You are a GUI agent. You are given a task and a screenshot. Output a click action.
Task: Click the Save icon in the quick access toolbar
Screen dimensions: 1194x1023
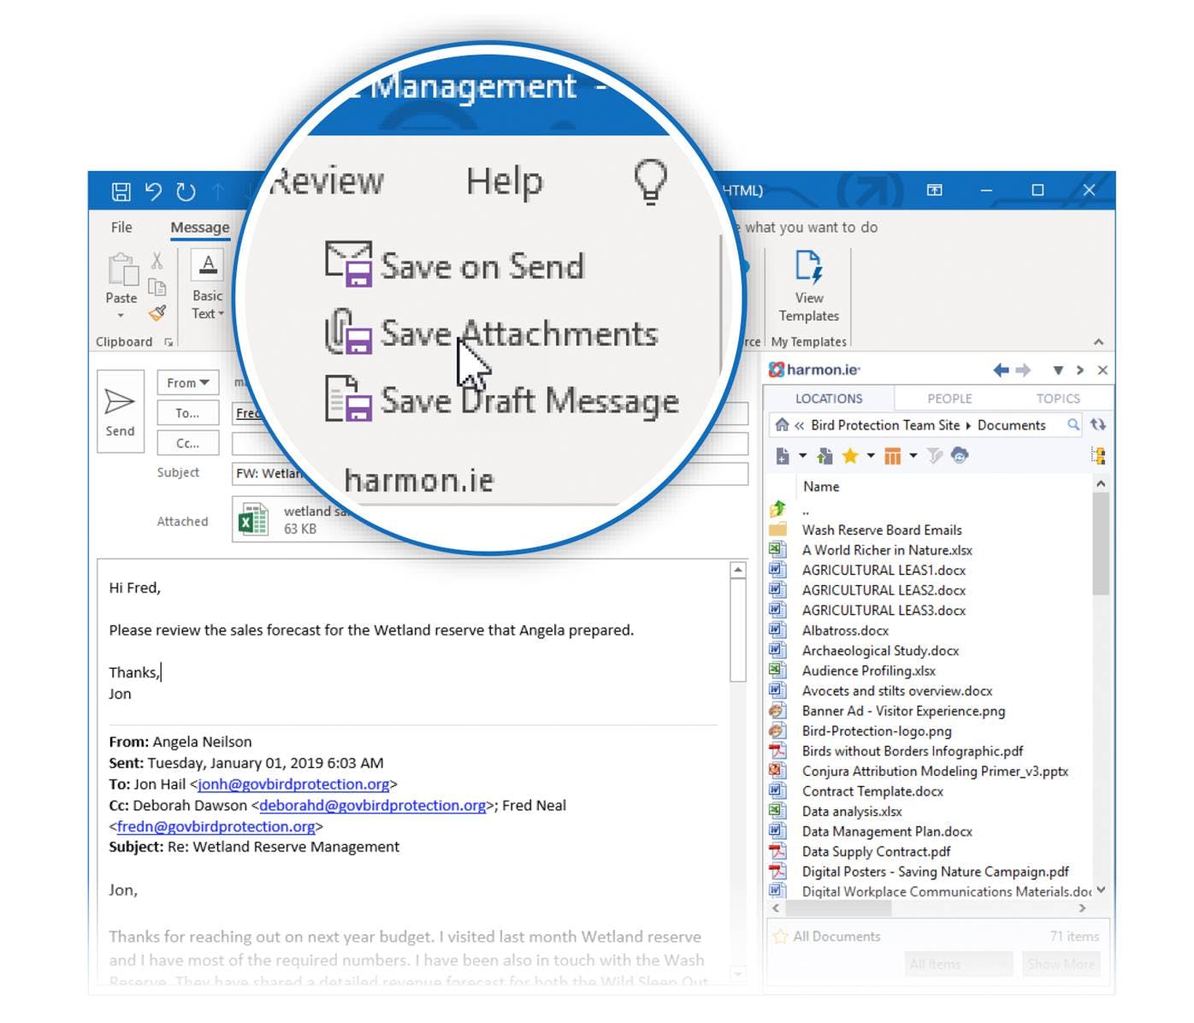click(x=121, y=192)
